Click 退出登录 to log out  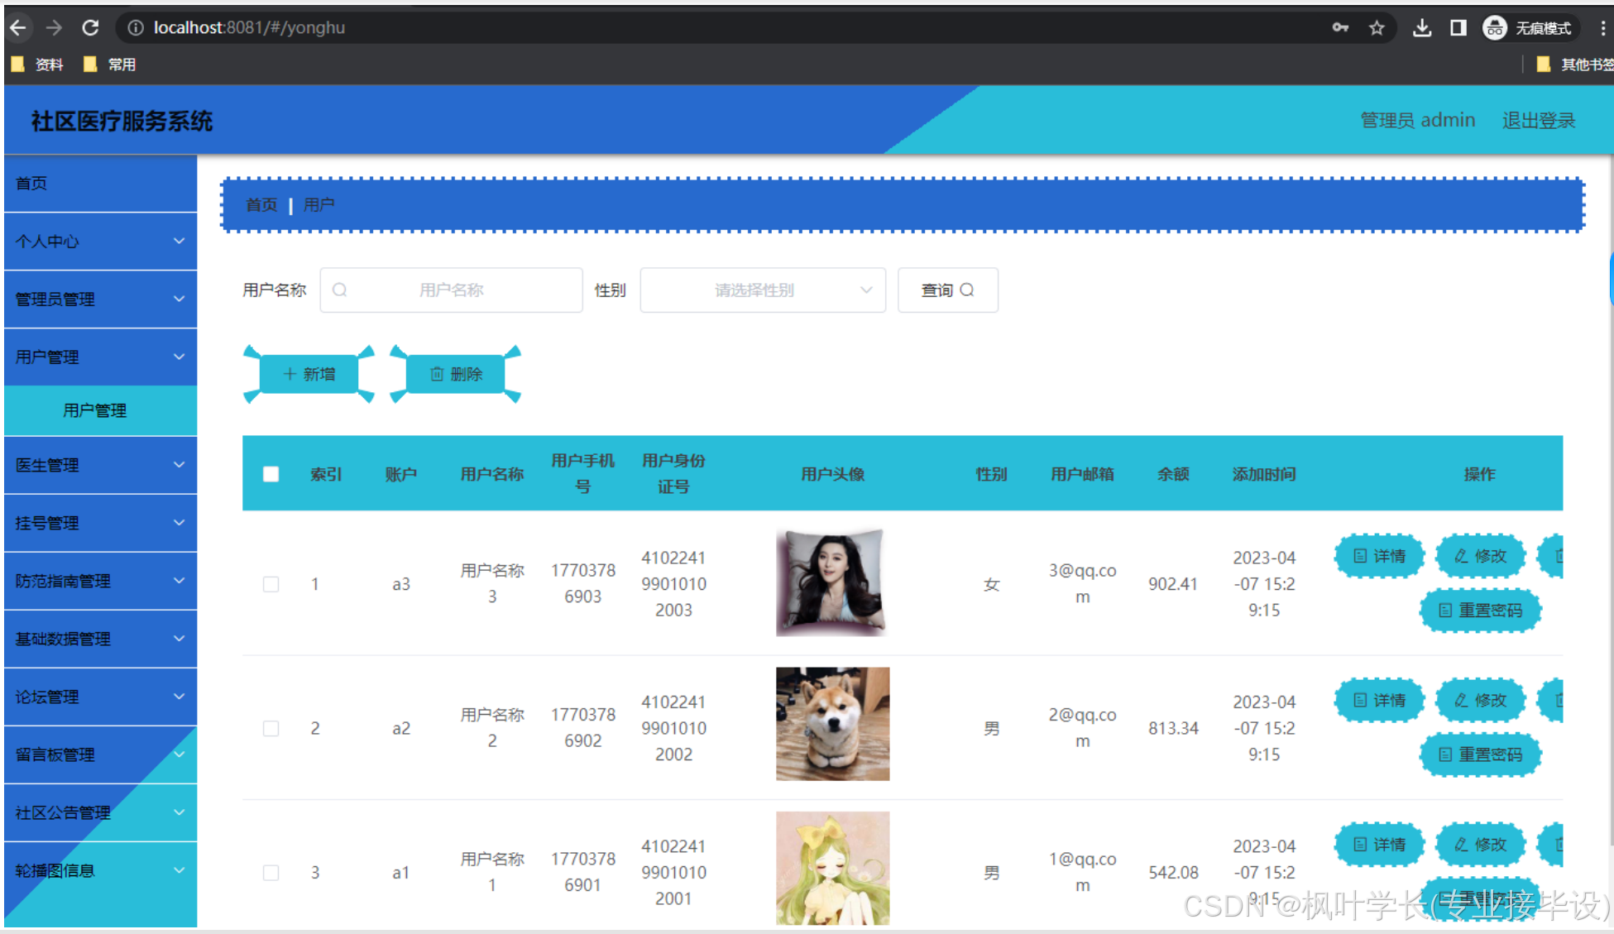click(1539, 120)
